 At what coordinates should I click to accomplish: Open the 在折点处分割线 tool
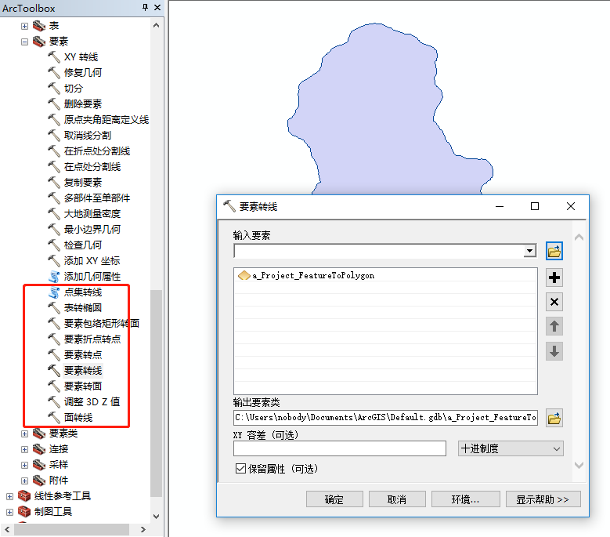coord(97,151)
